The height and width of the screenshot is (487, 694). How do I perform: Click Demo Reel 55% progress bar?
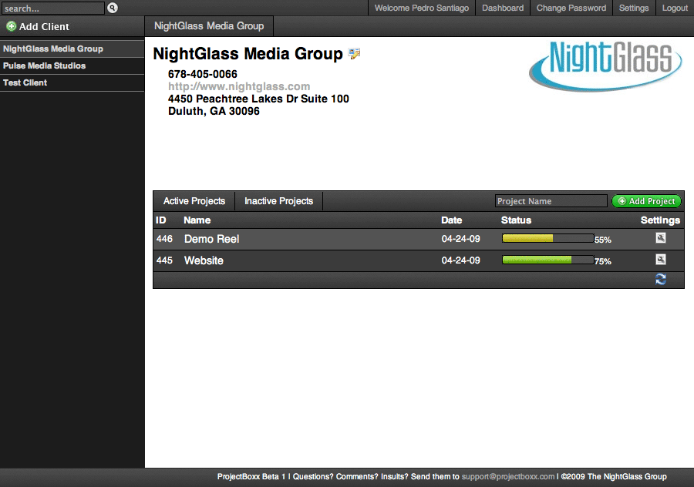point(548,238)
